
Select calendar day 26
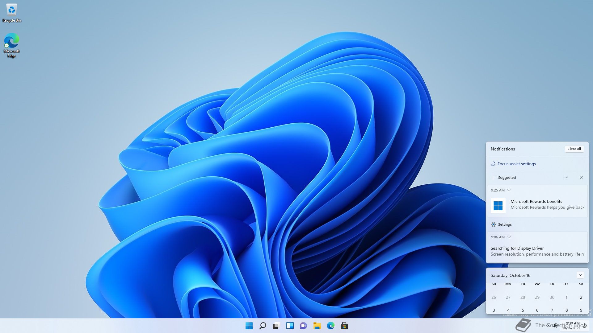494,297
